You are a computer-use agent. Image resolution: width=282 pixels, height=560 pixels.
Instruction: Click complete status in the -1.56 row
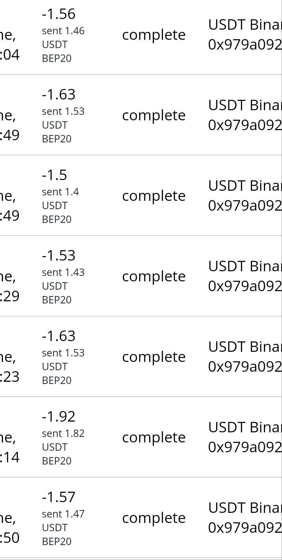pyautogui.click(x=154, y=35)
